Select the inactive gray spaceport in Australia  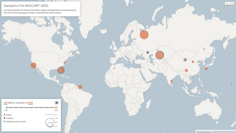click(210, 113)
